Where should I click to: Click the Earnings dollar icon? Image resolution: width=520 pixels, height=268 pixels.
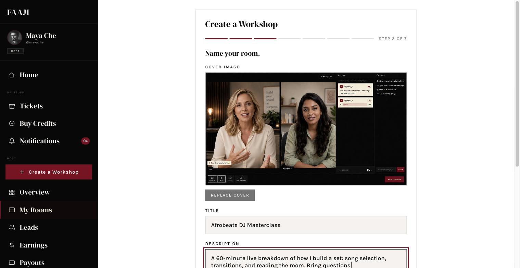tap(12, 245)
